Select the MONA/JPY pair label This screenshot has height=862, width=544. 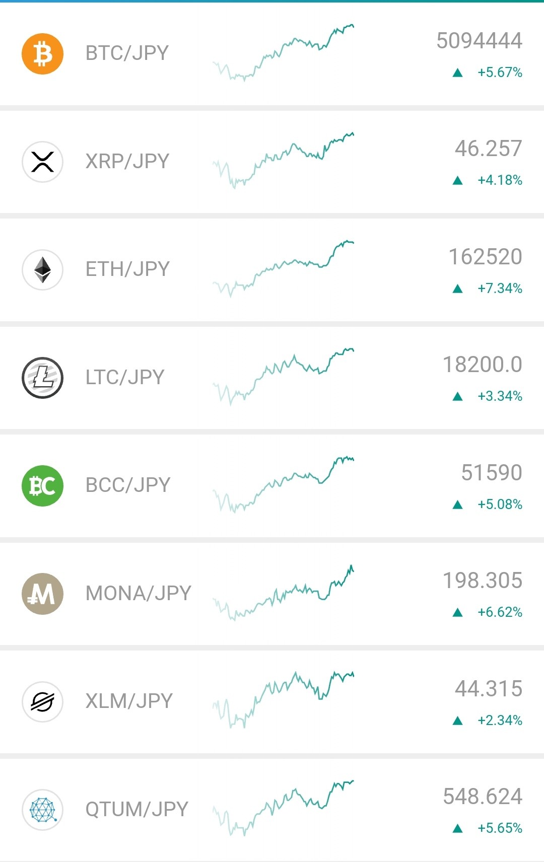[138, 593]
